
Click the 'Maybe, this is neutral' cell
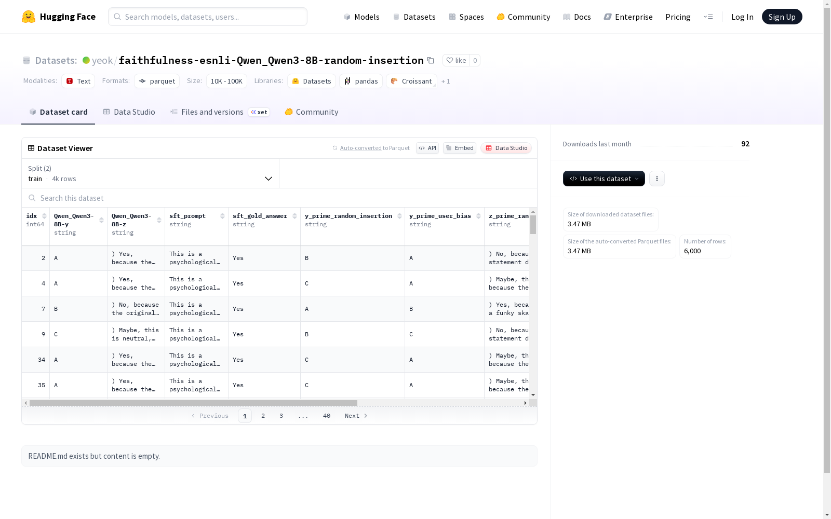tap(136, 334)
